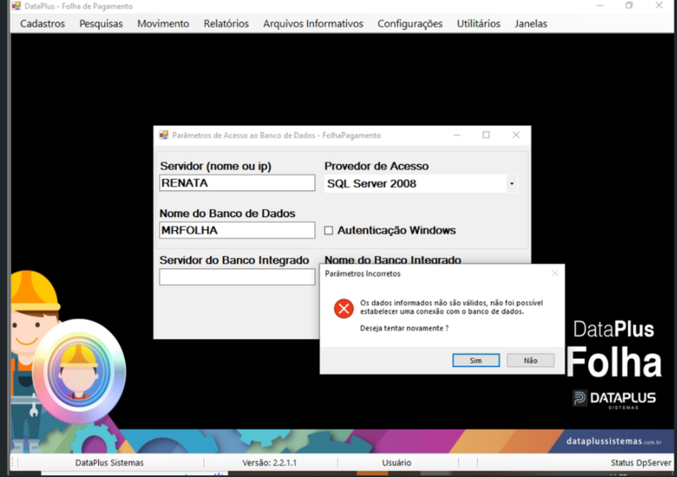Click the DataPlus app icon in title bar
The height and width of the screenshot is (477, 677).
coord(16,6)
